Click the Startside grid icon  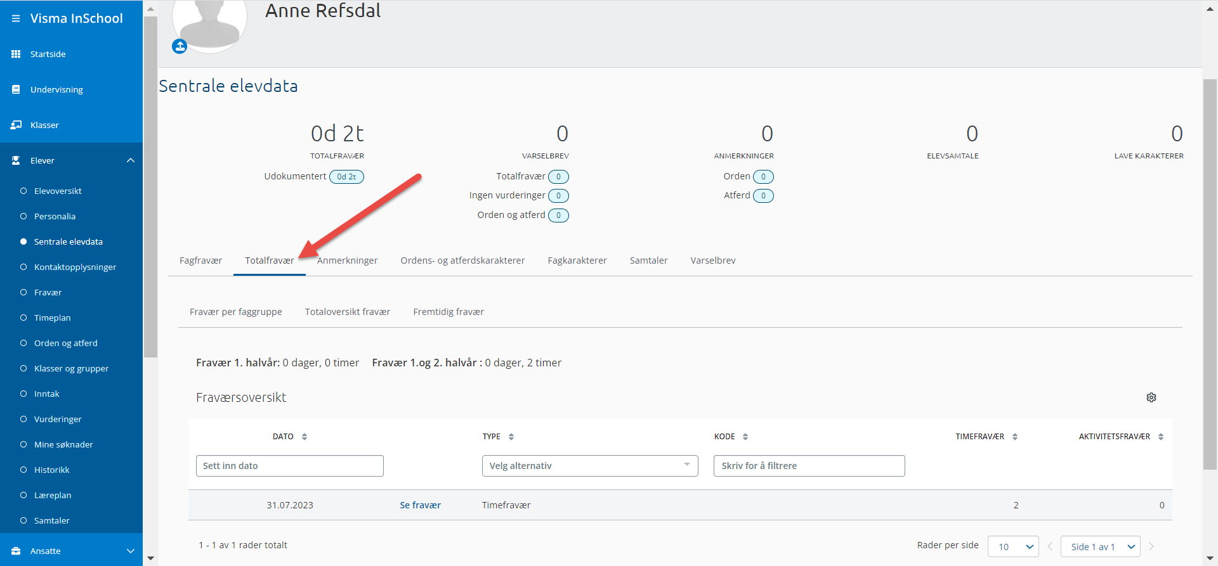pos(16,54)
